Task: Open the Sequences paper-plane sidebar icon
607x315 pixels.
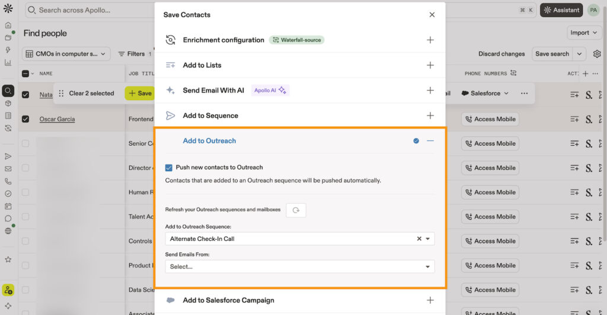Action: pos(8,156)
